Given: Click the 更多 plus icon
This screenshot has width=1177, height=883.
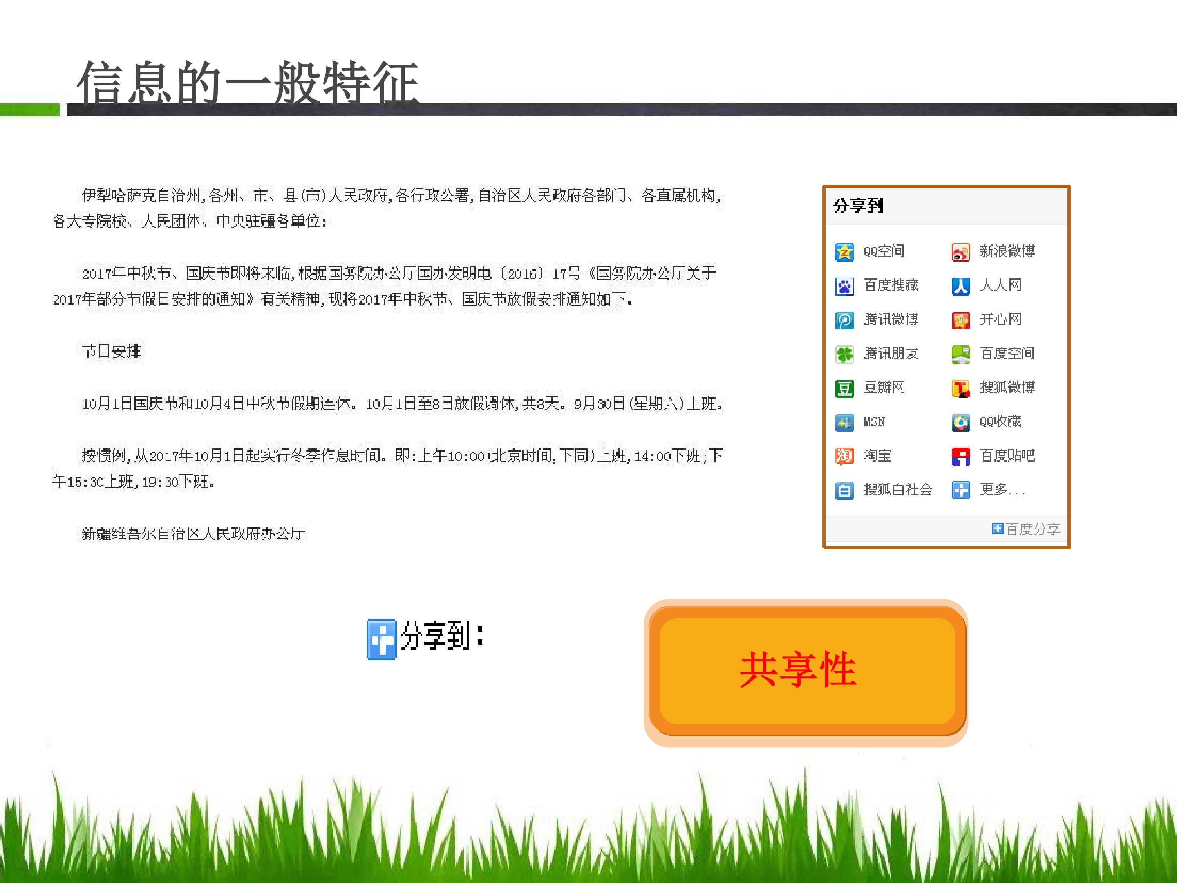Looking at the screenshot, I should click(960, 490).
